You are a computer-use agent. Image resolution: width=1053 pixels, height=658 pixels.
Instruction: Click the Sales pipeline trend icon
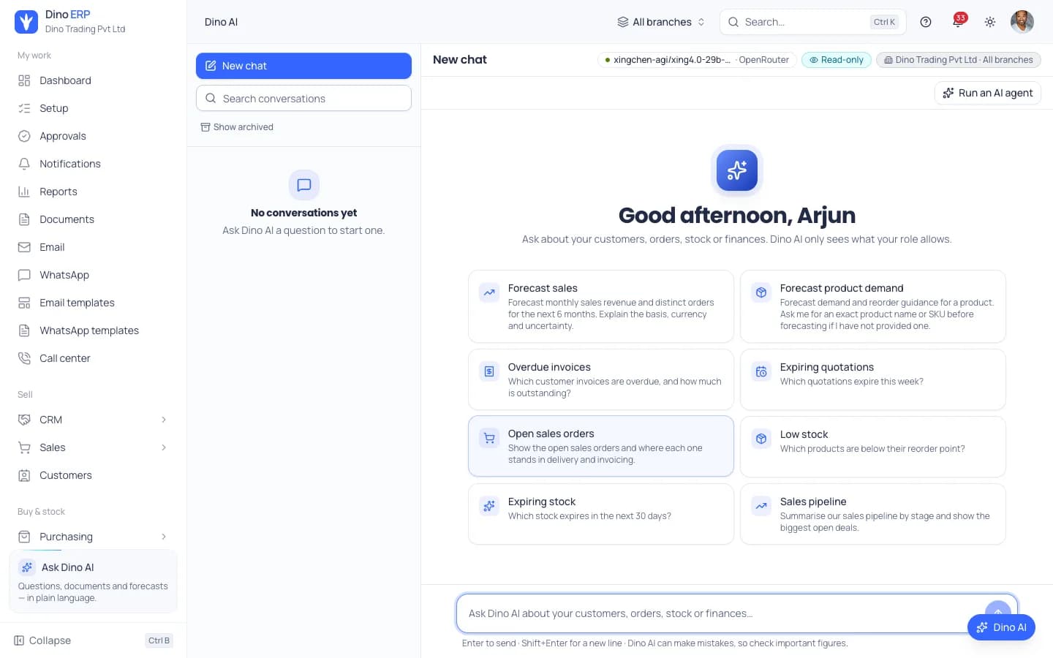(761, 506)
